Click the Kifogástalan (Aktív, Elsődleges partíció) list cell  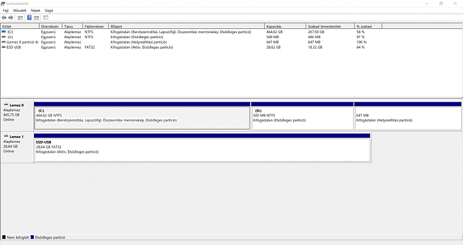click(142, 47)
